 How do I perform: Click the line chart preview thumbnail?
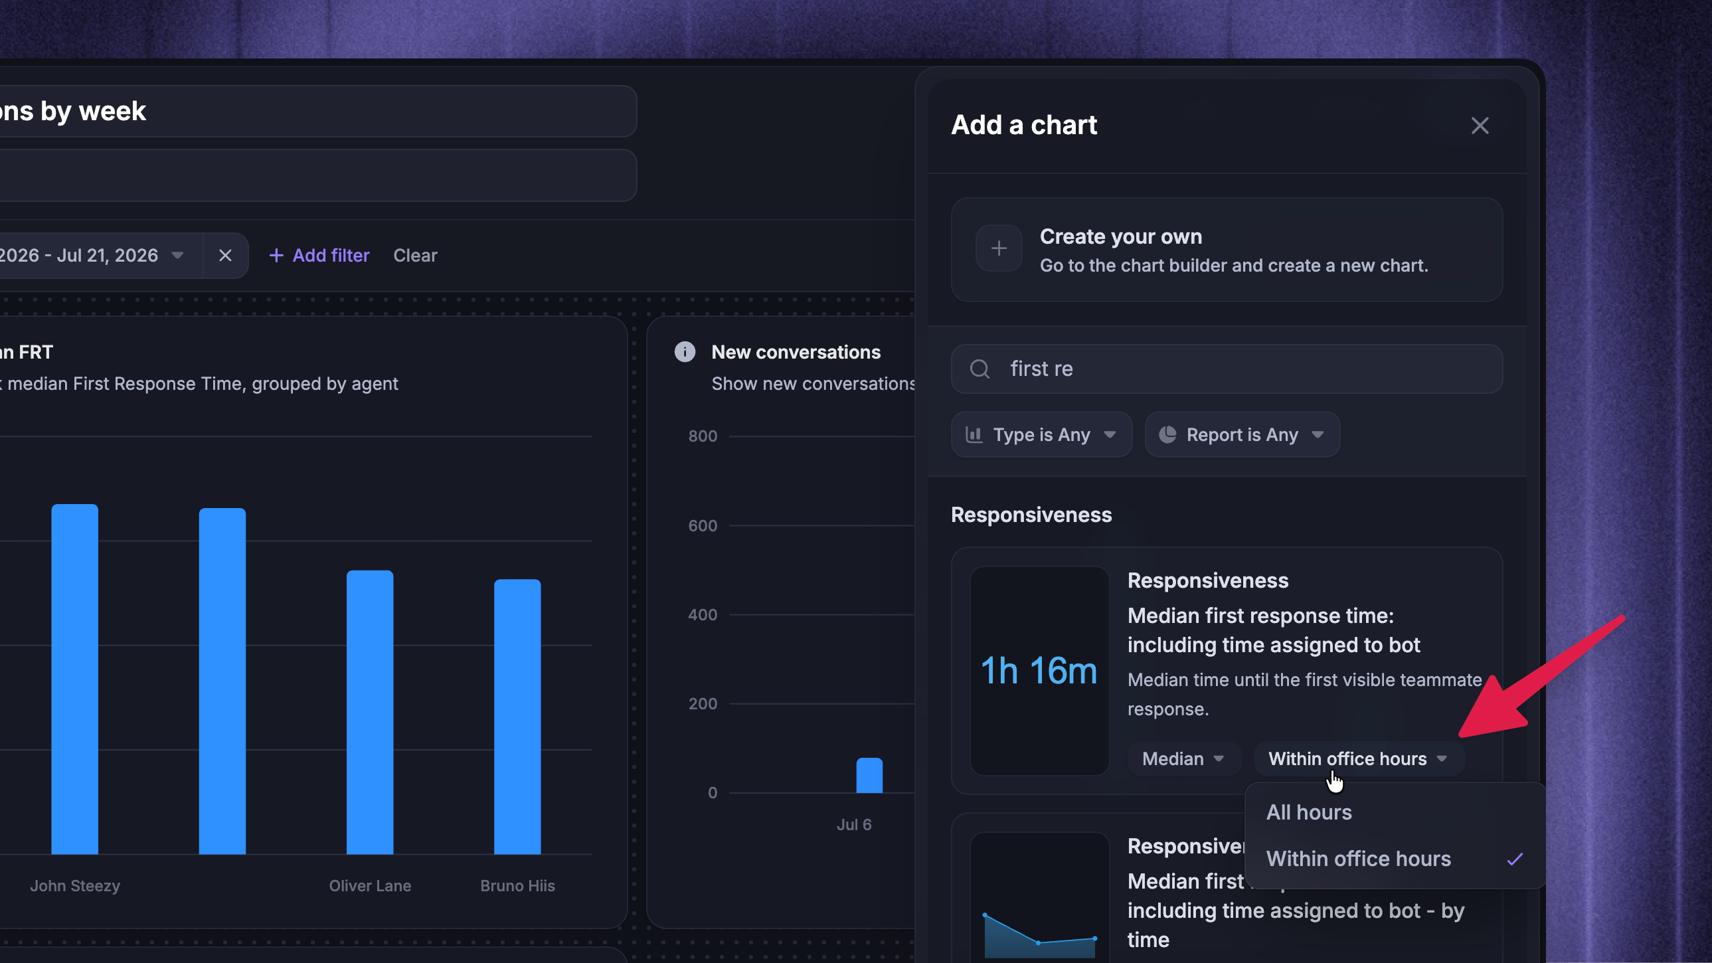[1039, 897]
